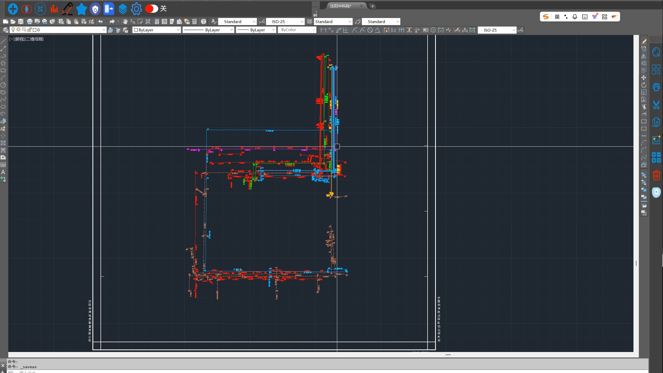The height and width of the screenshot is (373, 663).
Task: Toggle the red switch labeled 关
Action: 152,9
